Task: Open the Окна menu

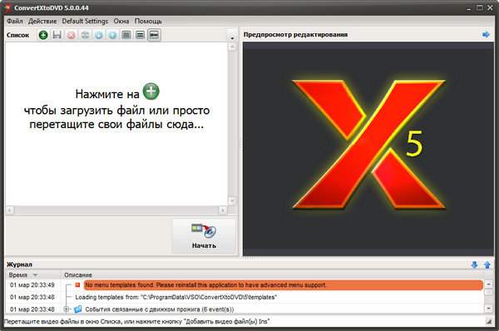Action: pos(121,21)
